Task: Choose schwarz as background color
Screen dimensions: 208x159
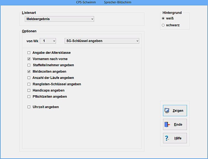Action: coord(163,25)
